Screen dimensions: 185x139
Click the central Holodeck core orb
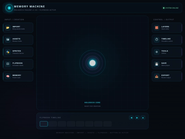(x=92, y=63)
